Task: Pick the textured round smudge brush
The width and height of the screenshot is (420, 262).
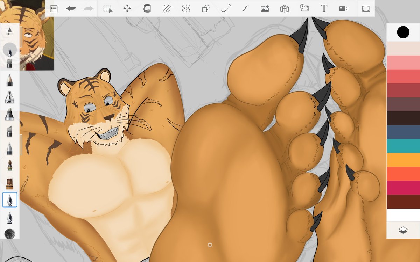Action: (10, 234)
